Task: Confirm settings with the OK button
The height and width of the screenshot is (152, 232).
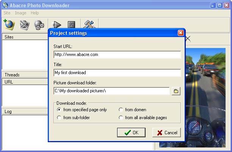Action: point(131,132)
